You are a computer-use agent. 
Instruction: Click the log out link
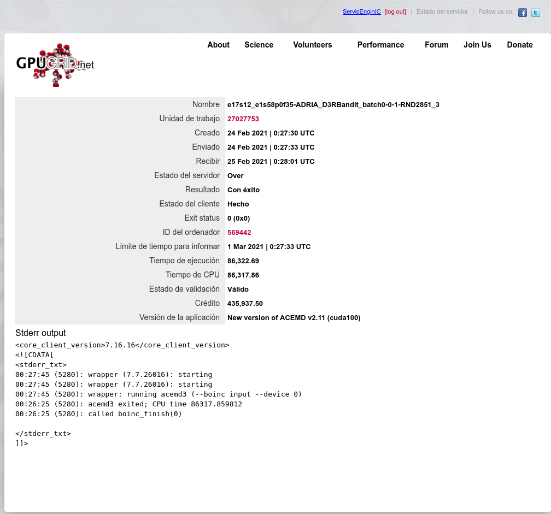click(x=395, y=11)
